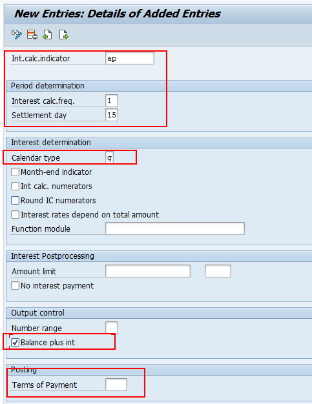This screenshot has height=404, width=312.
Task: Click the Settlement day field showing 15
Action: coord(112,115)
